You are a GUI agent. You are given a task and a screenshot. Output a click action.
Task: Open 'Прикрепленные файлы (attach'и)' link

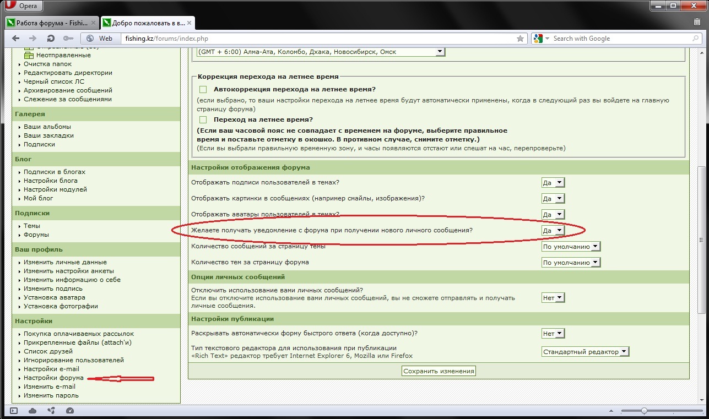coord(78,342)
